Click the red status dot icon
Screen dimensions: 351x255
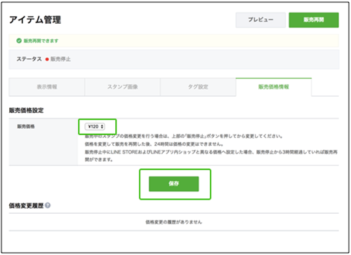47,60
